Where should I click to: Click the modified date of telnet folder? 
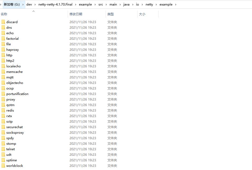coord(83,149)
